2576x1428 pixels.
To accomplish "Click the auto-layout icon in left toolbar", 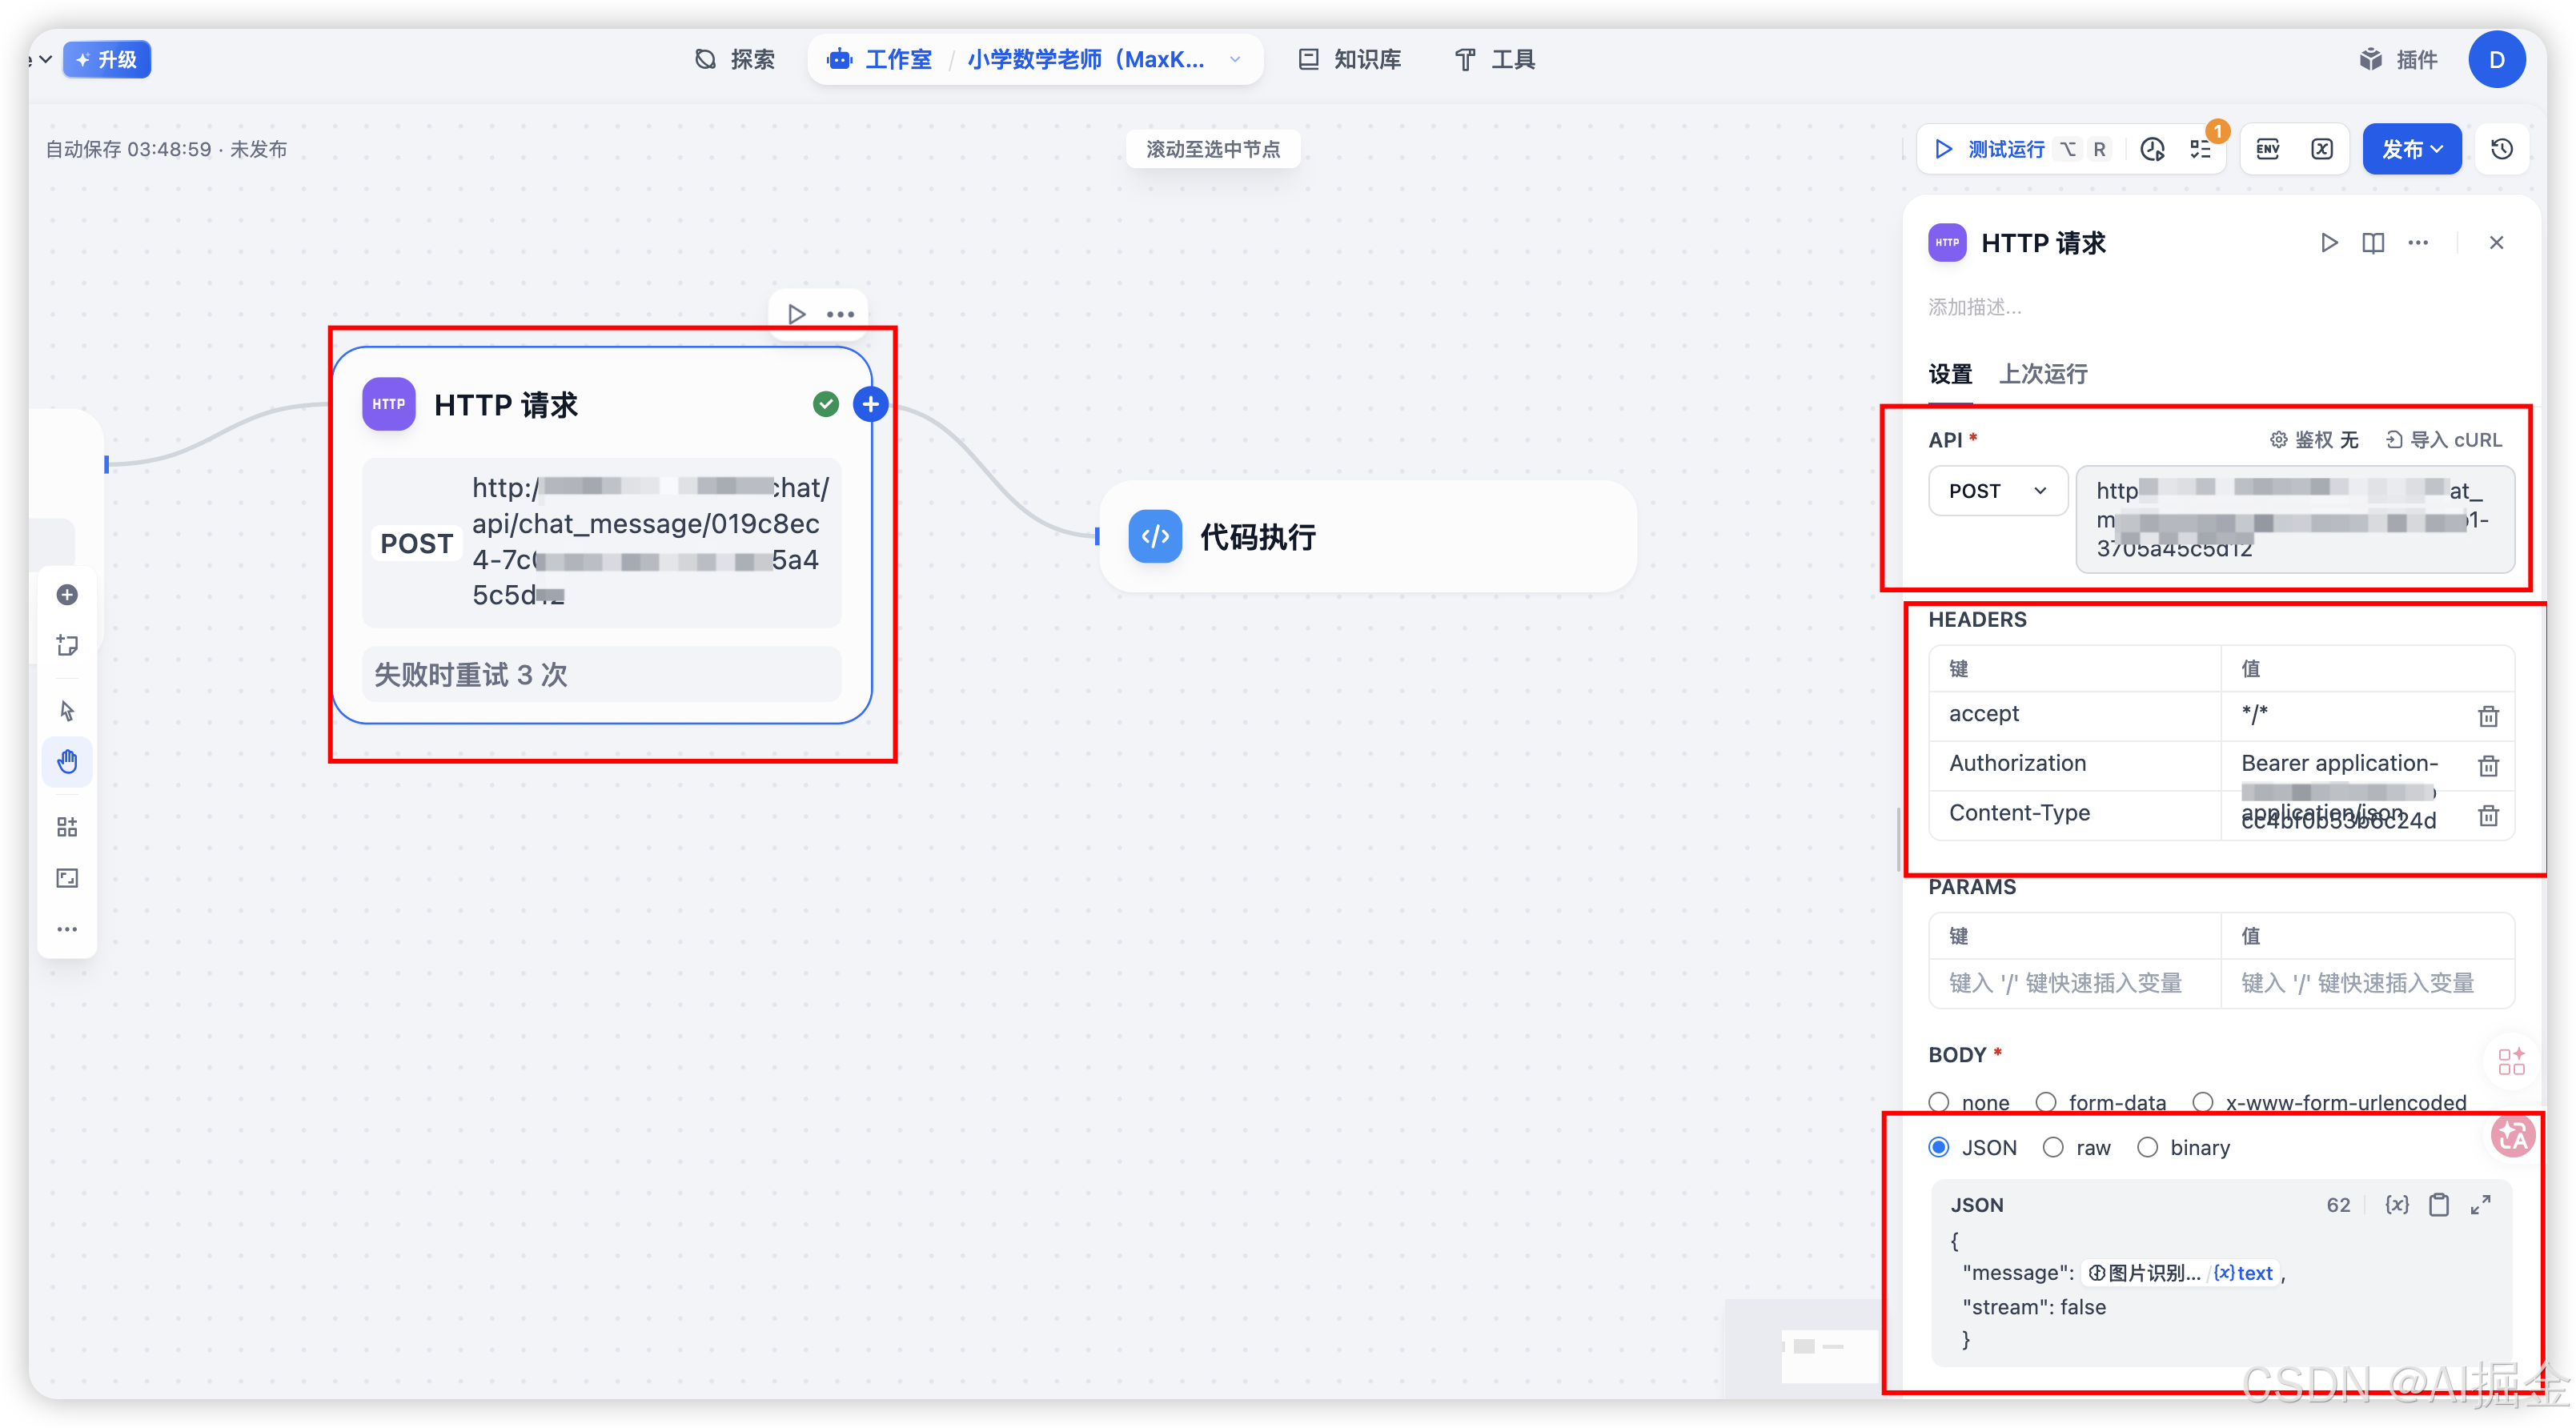I will [x=67, y=827].
